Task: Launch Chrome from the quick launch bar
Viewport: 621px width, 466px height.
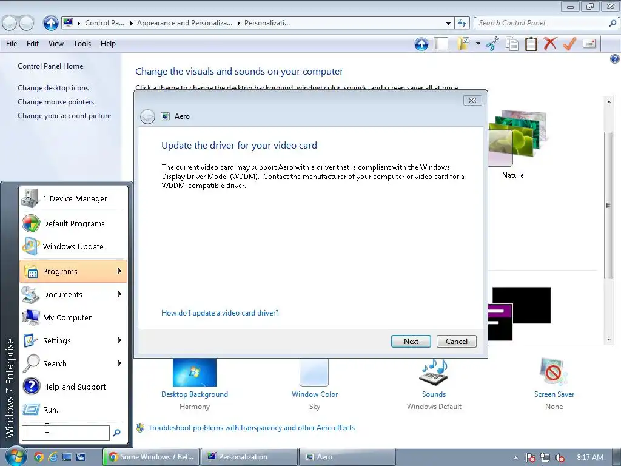Action: coord(38,457)
